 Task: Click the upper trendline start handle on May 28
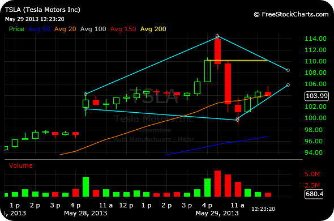(85, 94)
